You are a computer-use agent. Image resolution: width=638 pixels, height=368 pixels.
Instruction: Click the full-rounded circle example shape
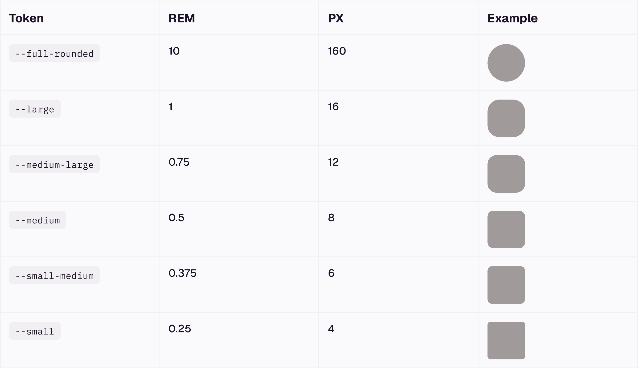(x=506, y=63)
